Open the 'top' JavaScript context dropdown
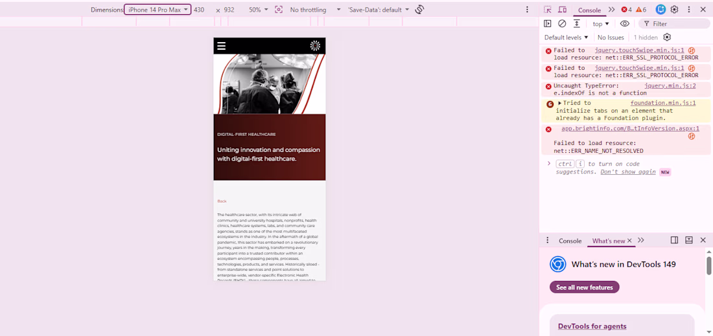This screenshot has width=713, height=336. tap(601, 23)
